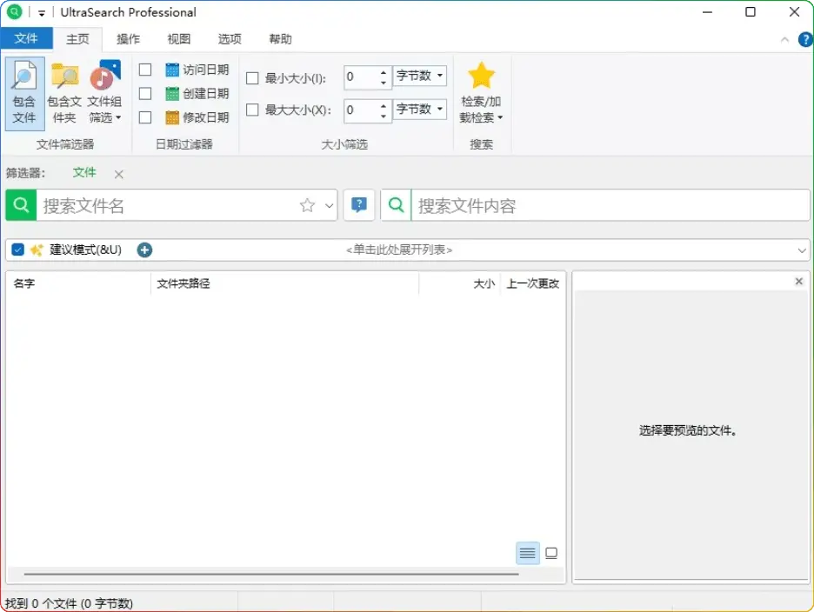Click the blue plus icon beside 建议模式

145,250
